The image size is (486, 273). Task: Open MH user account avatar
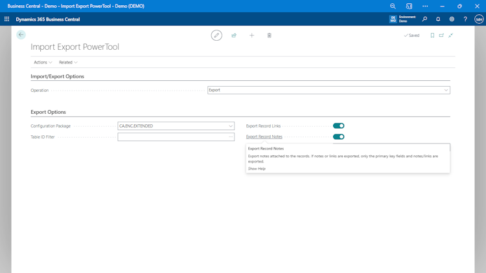[x=479, y=19]
